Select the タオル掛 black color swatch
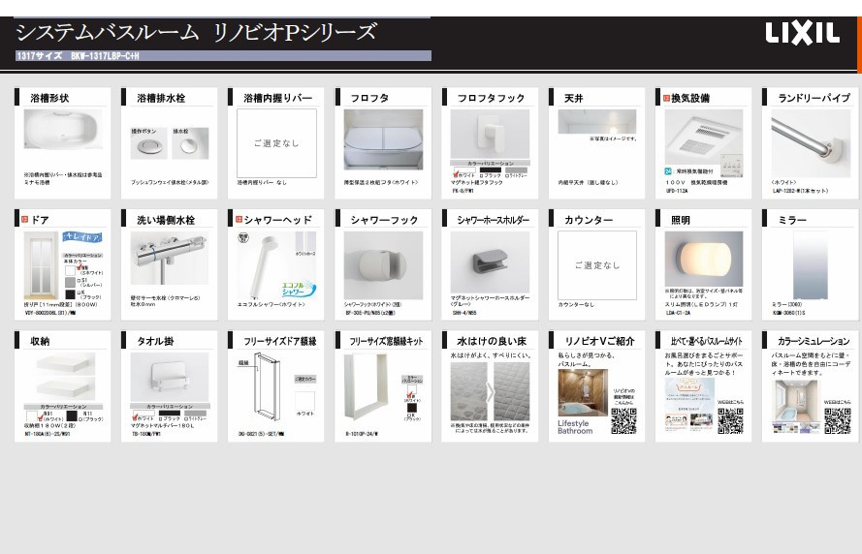The height and width of the screenshot is (554, 862). (170, 413)
